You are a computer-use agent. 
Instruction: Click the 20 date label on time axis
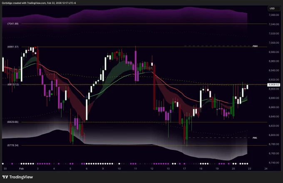coord(233,169)
